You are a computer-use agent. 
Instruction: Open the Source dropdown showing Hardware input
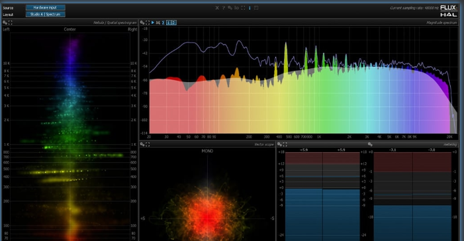click(45, 7)
